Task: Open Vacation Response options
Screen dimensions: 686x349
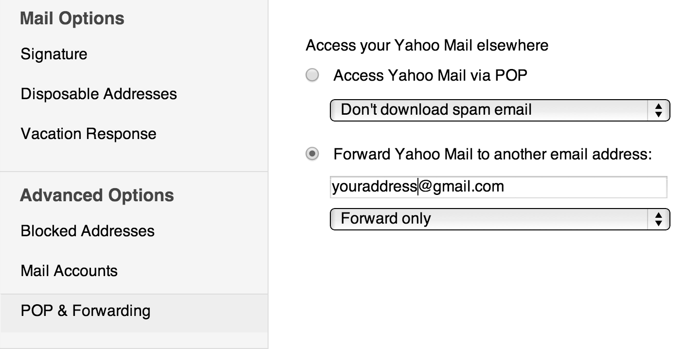Action: pyautogui.click(x=89, y=134)
